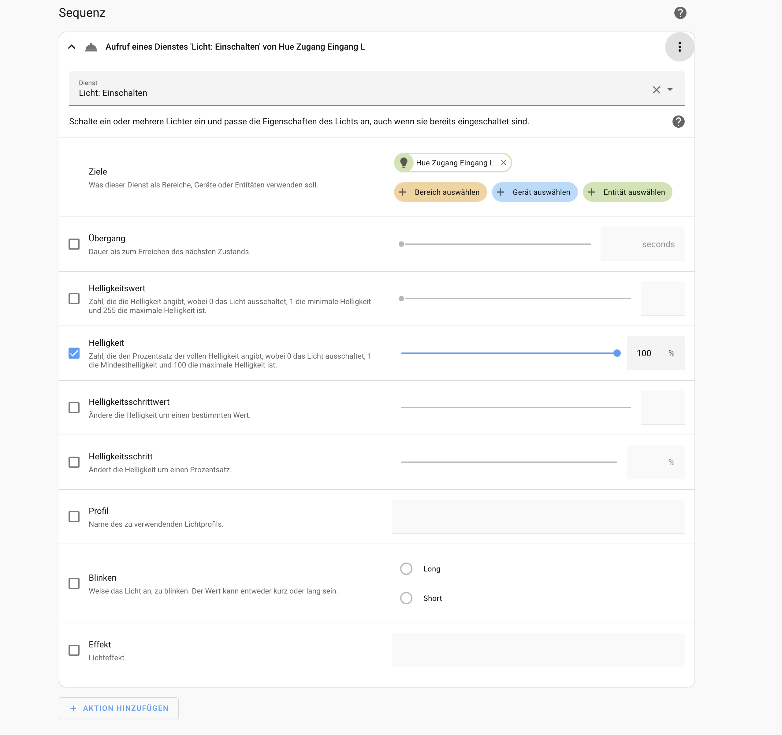Viewport: 782px width, 735px height.
Task: Click the Gerät auswählen button
Action: pos(534,192)
